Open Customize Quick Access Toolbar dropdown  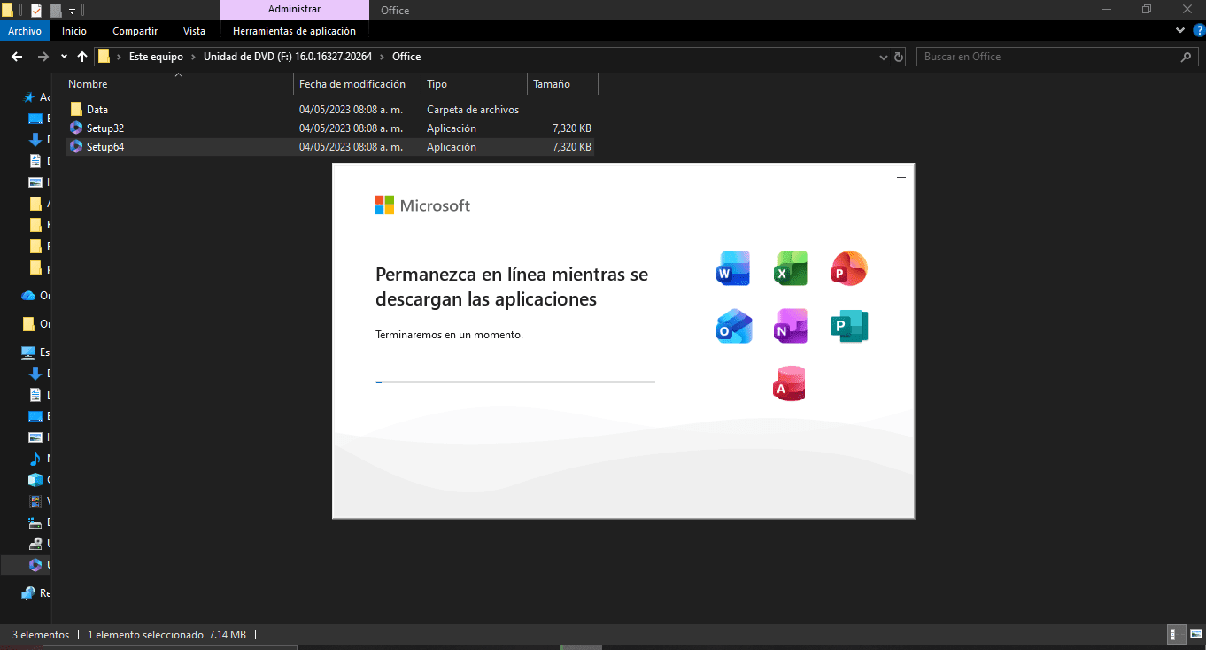pos(72,12)
